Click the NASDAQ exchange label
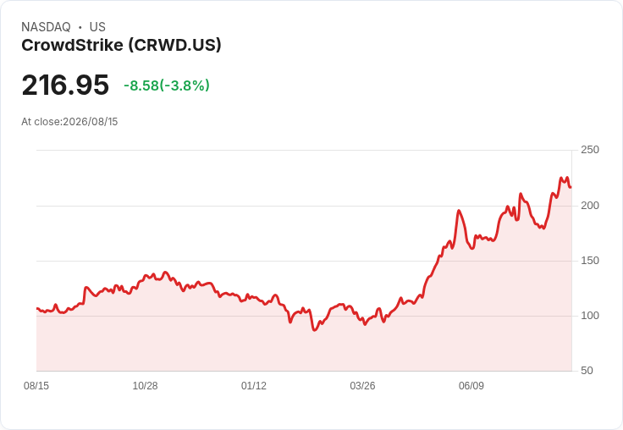The image size is (623, 430). pos(46,27)
